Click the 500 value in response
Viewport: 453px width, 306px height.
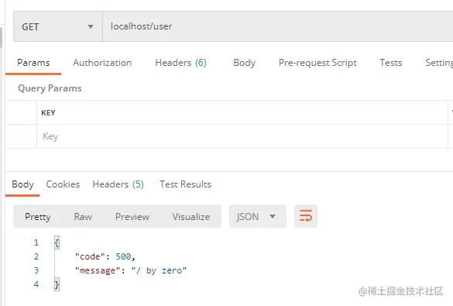(x=123, y=256)
